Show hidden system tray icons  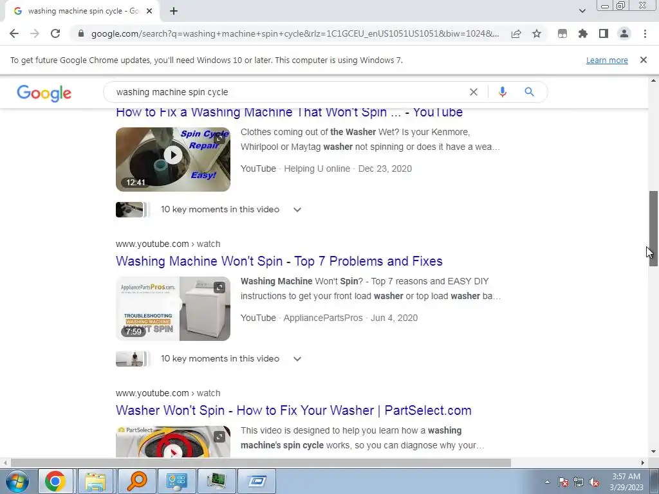point(547,482)
